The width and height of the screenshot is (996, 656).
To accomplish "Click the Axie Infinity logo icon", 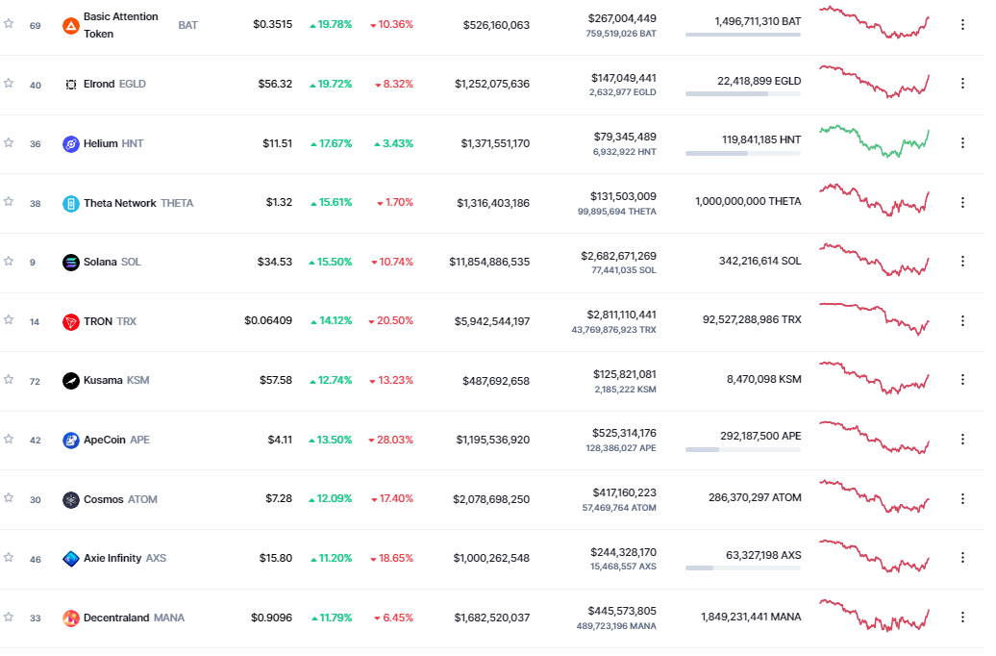I will [71, 559].
